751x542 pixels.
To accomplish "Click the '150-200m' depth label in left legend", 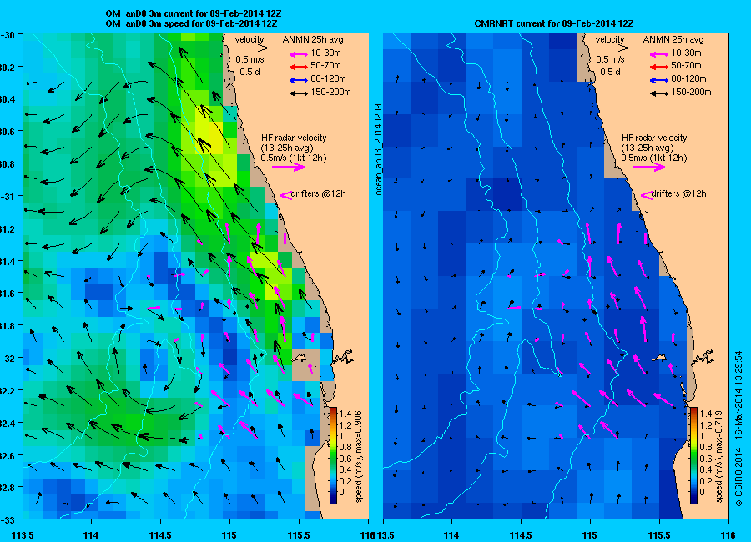I will (x=331, y=92).
